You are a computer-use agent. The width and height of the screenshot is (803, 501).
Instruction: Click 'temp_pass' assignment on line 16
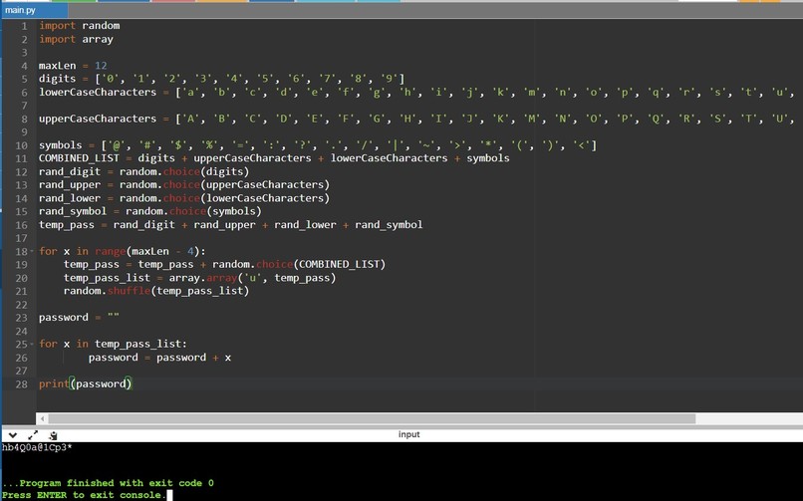point(67,225)
